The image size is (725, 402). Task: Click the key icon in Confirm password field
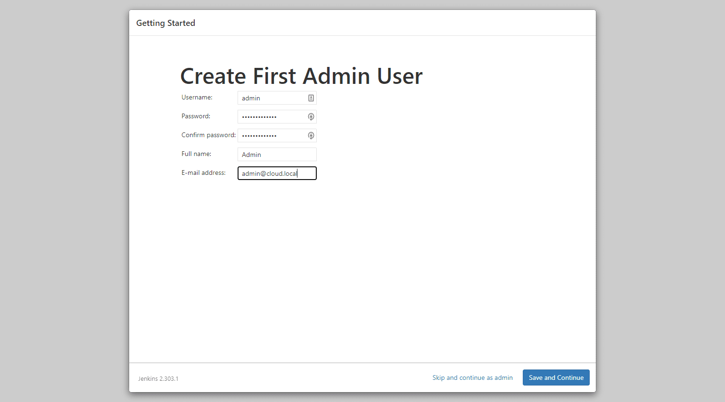click(311, 136)
